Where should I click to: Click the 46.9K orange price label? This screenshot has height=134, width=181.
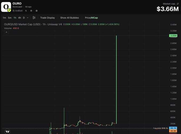173,131
